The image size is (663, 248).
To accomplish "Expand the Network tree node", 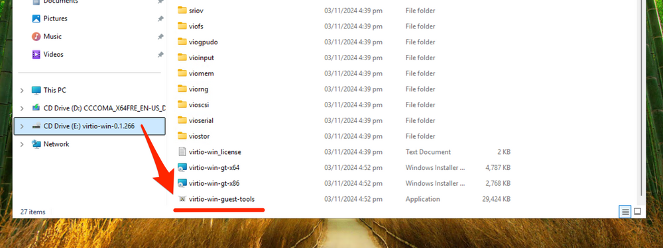I will pos(22,144).
